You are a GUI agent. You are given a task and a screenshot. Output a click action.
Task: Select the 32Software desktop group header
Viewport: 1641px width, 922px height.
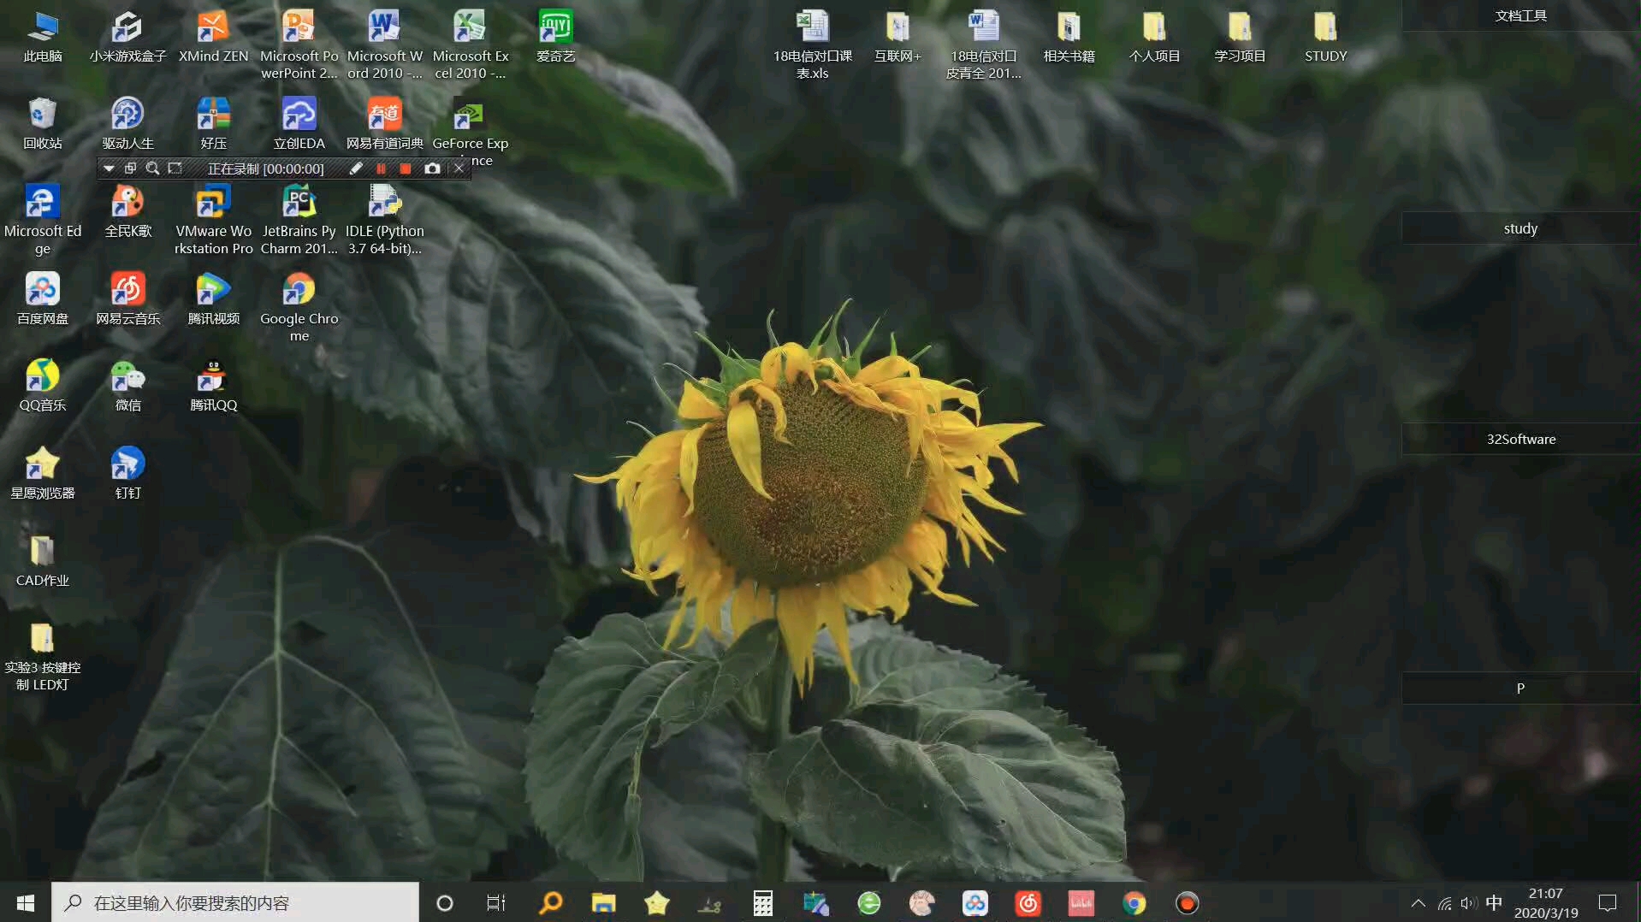1520,440
